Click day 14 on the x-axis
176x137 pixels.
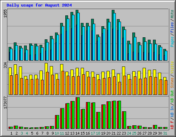point(77,133)
